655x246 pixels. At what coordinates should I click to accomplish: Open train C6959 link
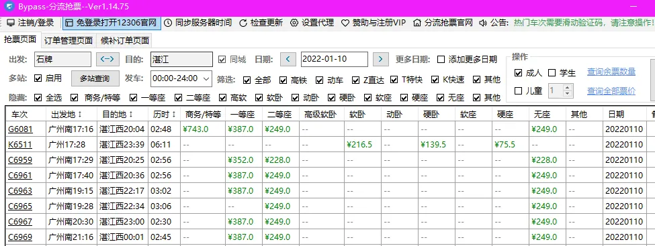coord(20,160)
